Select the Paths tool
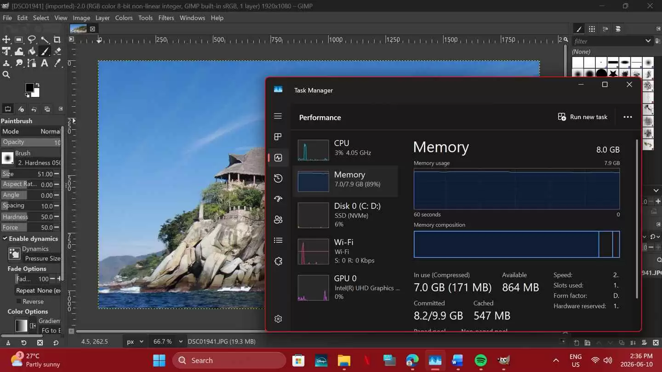662x372 pixels. click(32, 63)
